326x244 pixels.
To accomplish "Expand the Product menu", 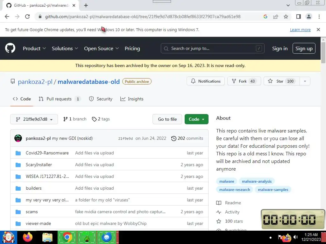I will pos(34,48).
